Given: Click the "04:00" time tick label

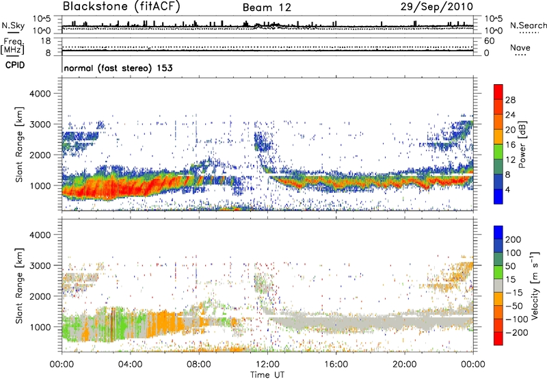Looking at the screenshot, I should pyautogui.click(x=130, y=365).
